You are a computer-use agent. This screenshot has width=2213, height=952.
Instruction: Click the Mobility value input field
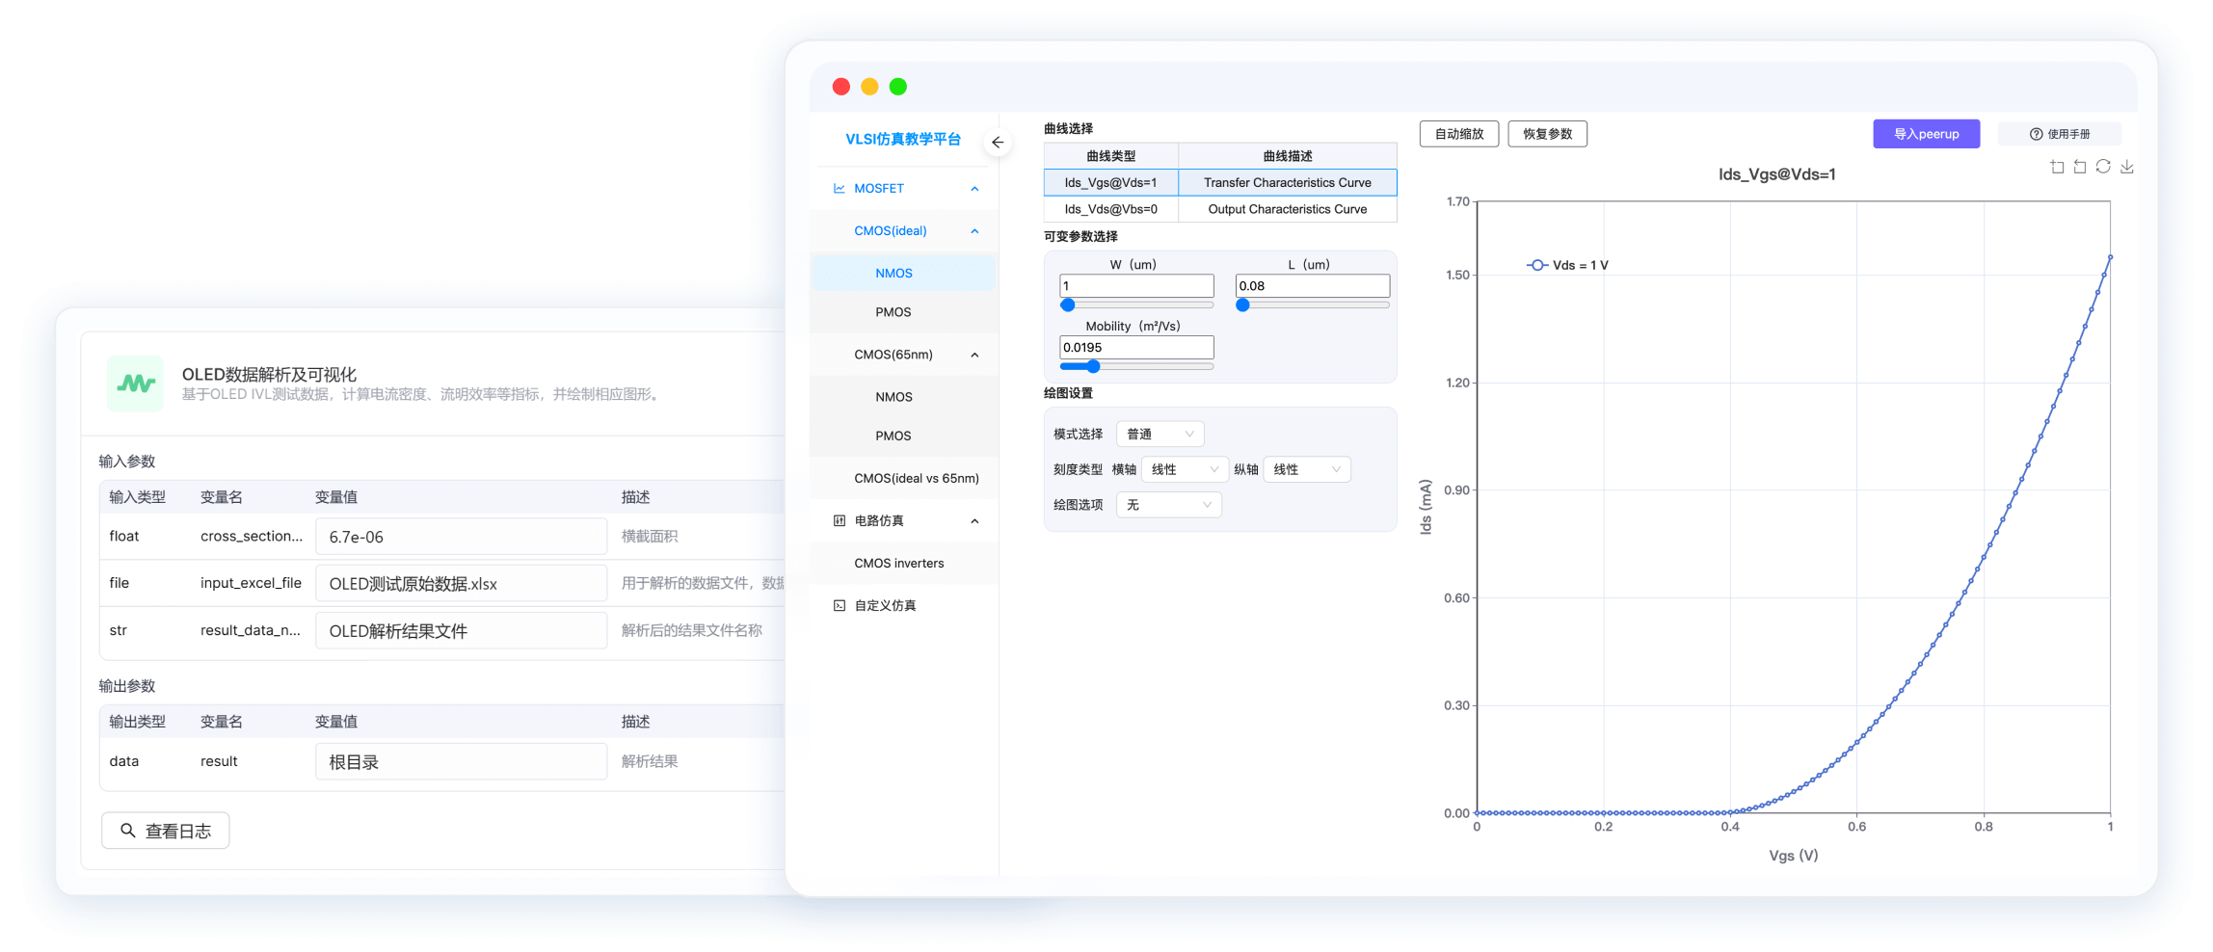point(1136,348)
